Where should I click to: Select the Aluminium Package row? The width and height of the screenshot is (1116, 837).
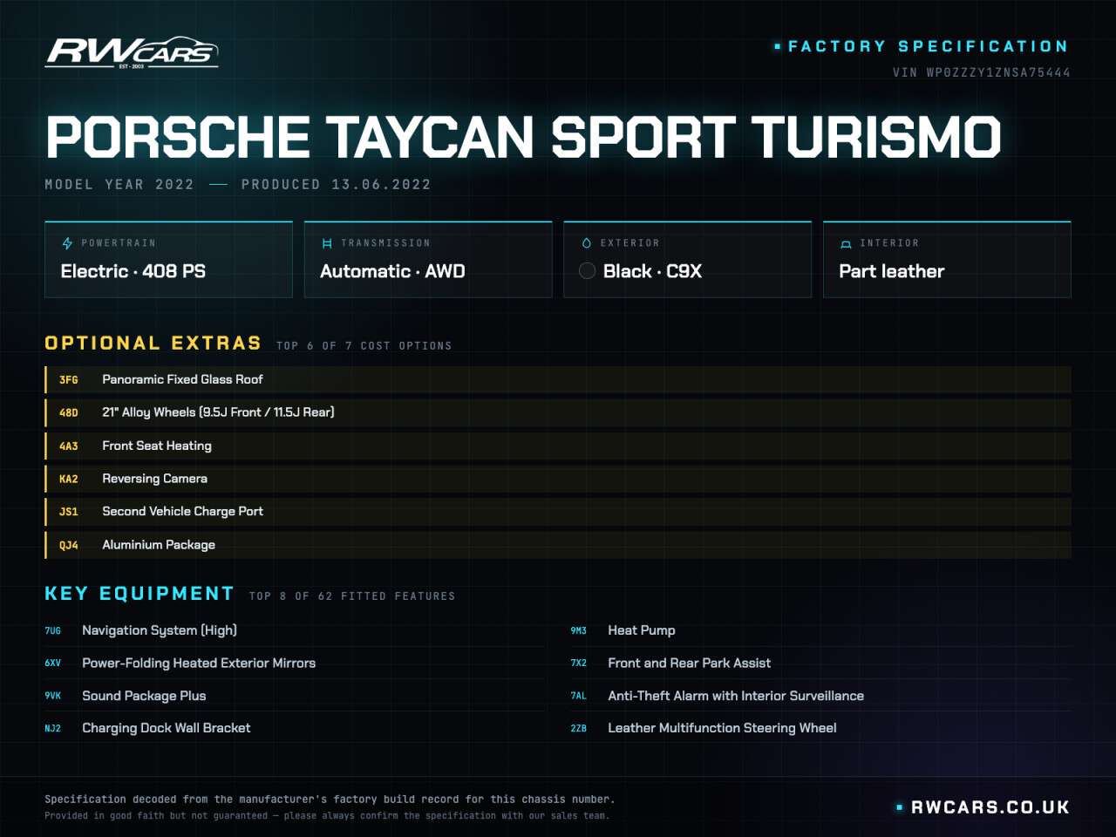[558, 545]
